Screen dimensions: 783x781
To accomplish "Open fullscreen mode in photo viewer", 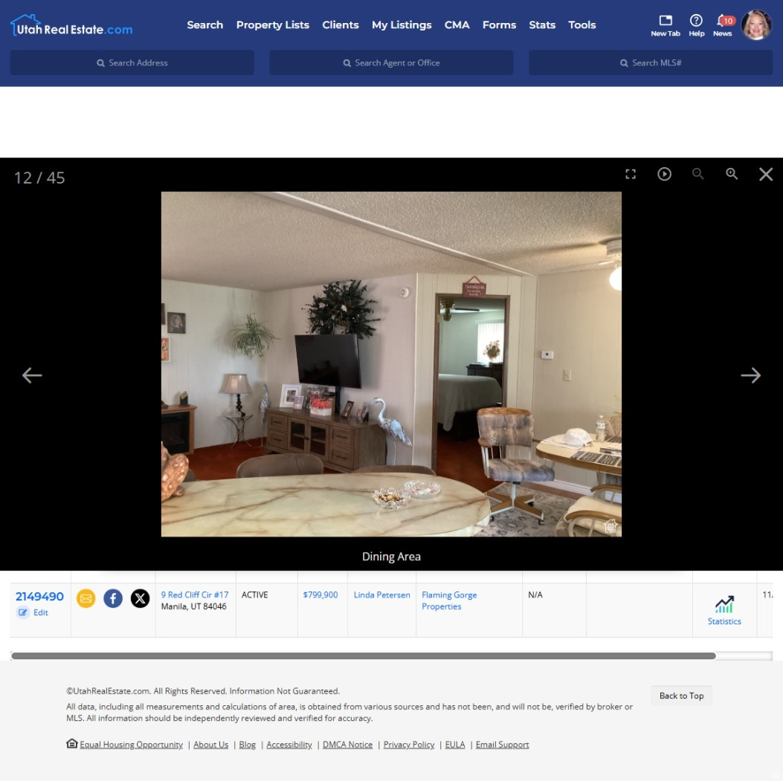I will [x=631, y=173].
